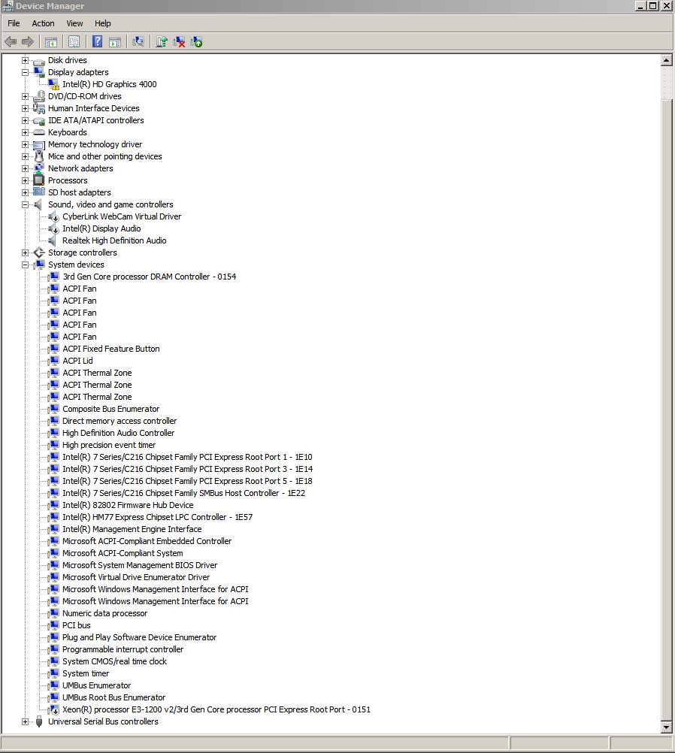
Task: Select Intel SMBus Host Controller - 1E22
Action: coord(183,493)
